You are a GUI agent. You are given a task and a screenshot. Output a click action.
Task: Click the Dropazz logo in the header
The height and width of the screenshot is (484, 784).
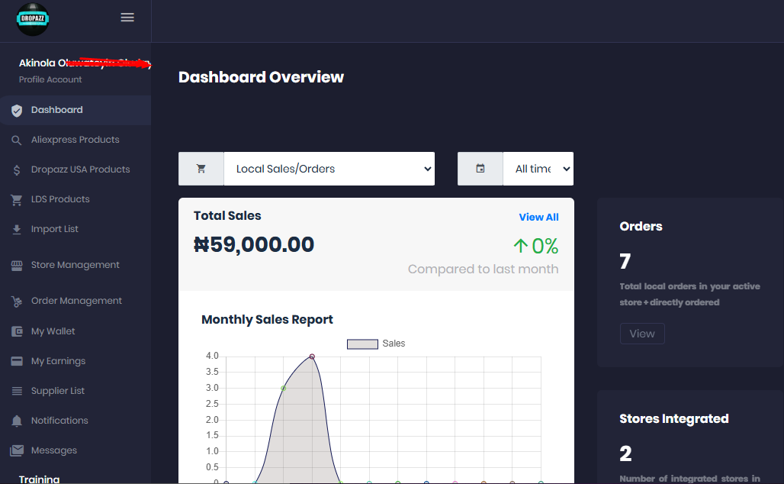point(33,20)
